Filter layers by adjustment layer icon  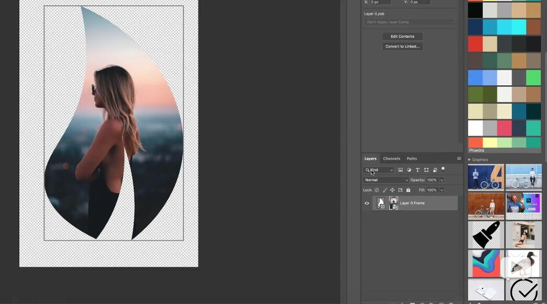tap(409, 170)
